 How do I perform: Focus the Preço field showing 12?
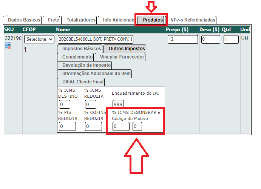point(183,39)
